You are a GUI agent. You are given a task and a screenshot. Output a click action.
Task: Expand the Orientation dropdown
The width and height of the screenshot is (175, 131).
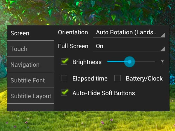pos(129,33)
